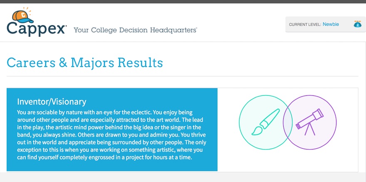Click the divider line below the results title
Screen dimensions: 366x182
(182, 77)
